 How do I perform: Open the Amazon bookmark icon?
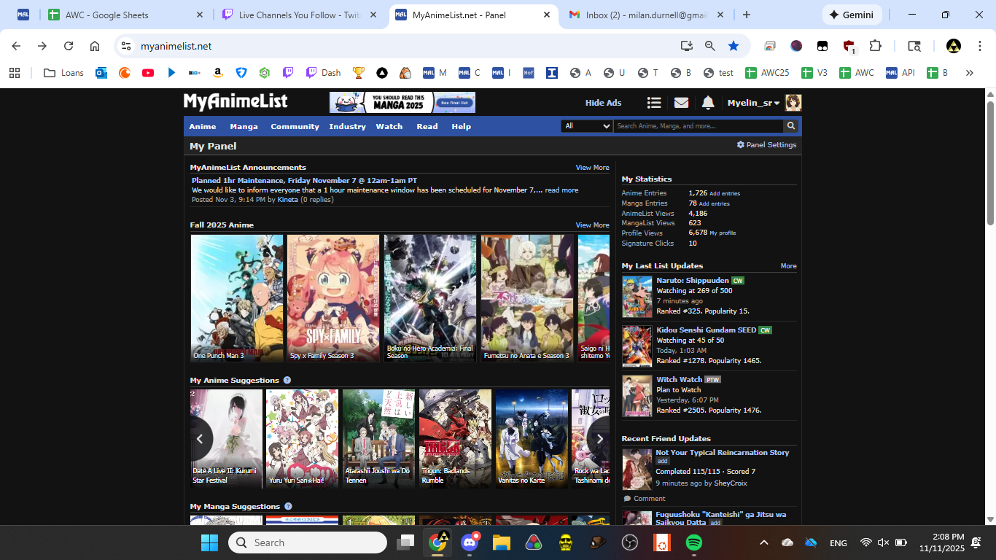pos(218,73)
